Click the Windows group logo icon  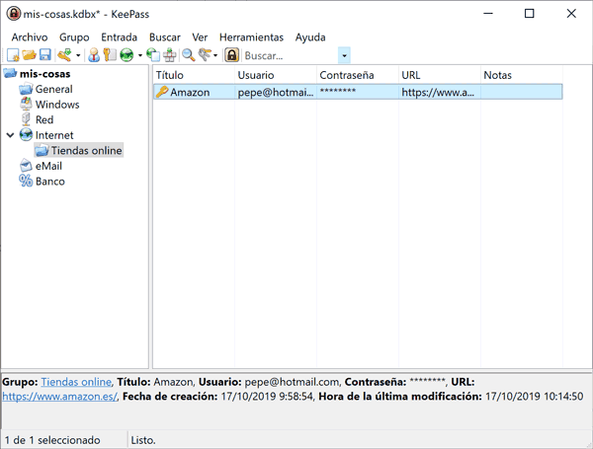26,104
